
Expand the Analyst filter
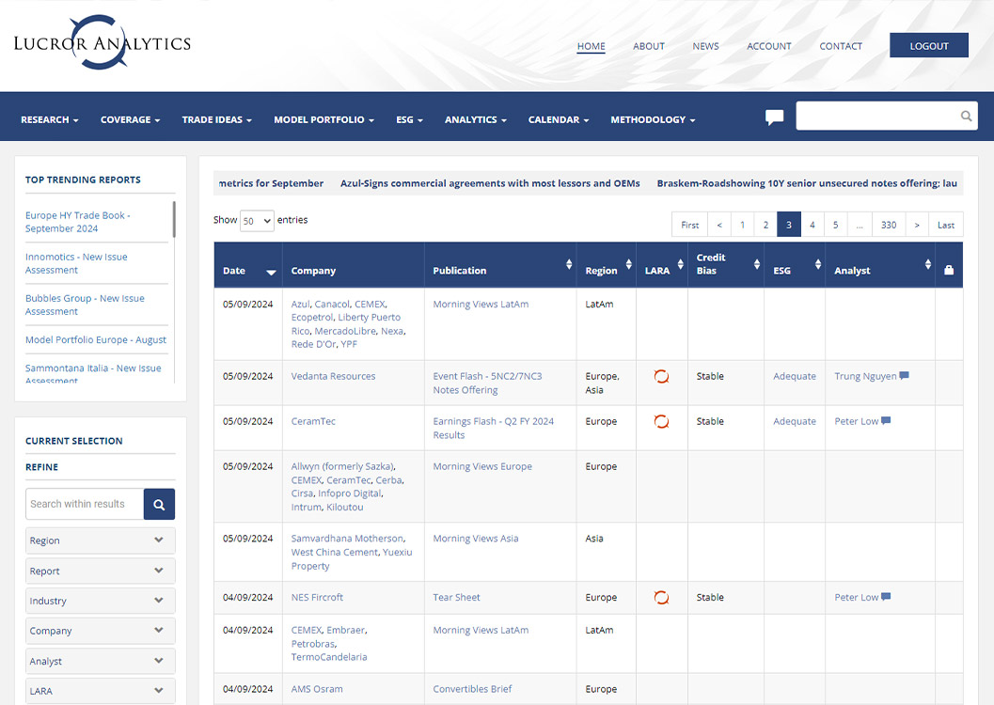point(101,661)
